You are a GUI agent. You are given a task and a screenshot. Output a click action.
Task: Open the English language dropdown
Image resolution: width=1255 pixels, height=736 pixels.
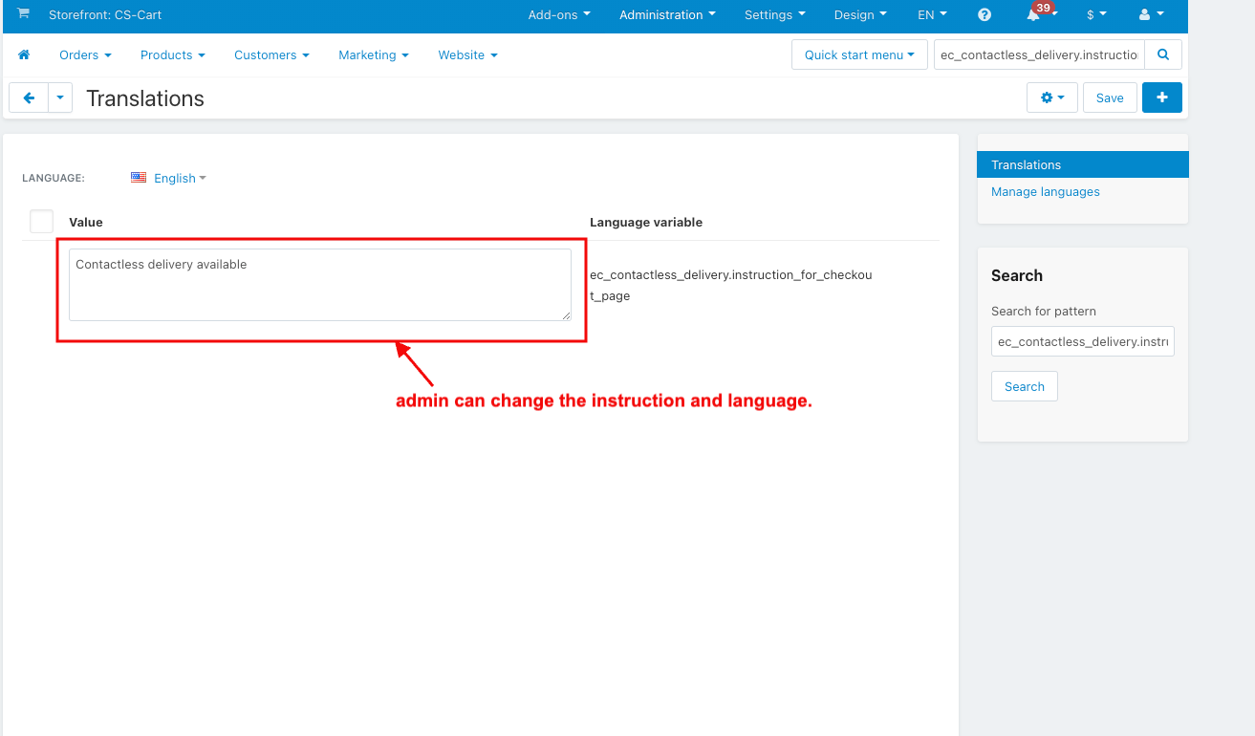click(x=180, y=178)
